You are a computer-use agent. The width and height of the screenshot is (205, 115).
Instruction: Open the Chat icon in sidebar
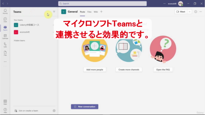pyautogui.click(x=5, y=20)
